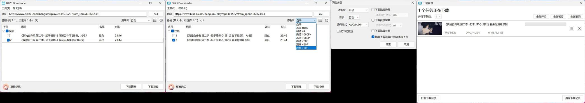Click the 确定 button in 下载选项
This screenshot has width=585, height=103.
pos(388,44)
